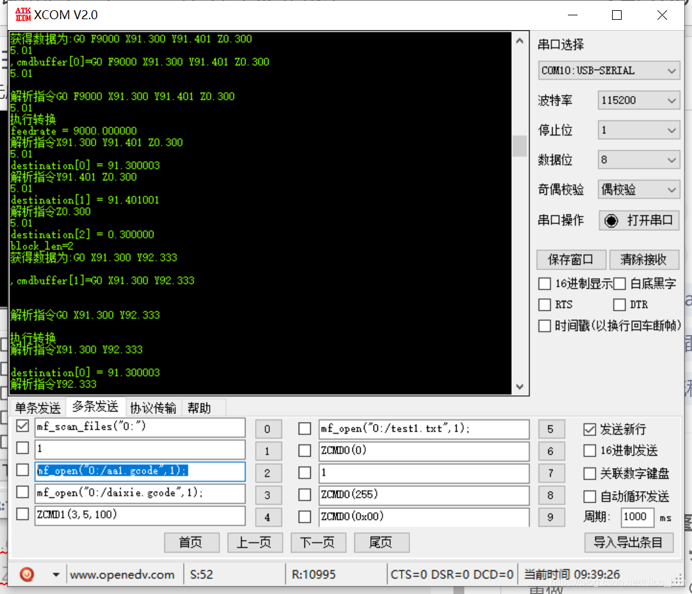Click the 保存窗口 button
Image resolution: width=692 pixels, height=594 pixels.
[x=570, y=260]
